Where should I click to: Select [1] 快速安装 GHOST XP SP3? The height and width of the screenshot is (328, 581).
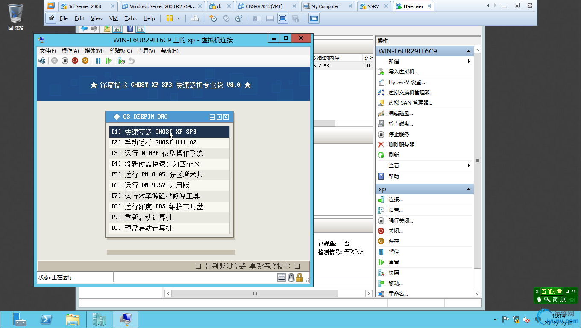[169, 132]
